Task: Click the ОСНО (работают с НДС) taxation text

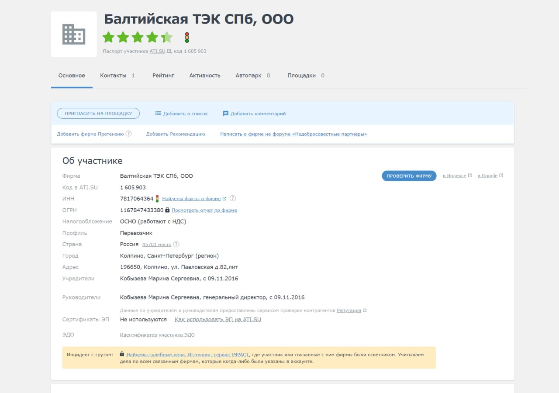Action: click(x=153, y=221)
